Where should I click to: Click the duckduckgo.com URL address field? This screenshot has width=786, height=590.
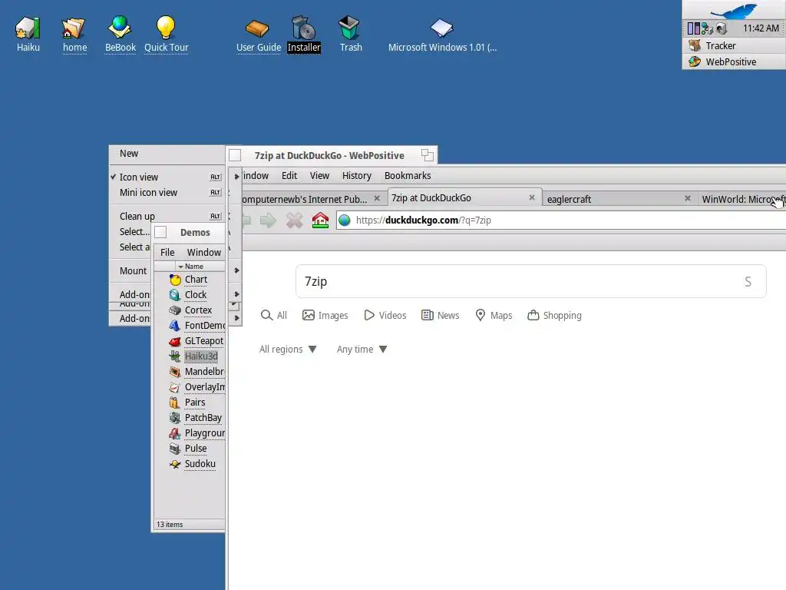561,220
